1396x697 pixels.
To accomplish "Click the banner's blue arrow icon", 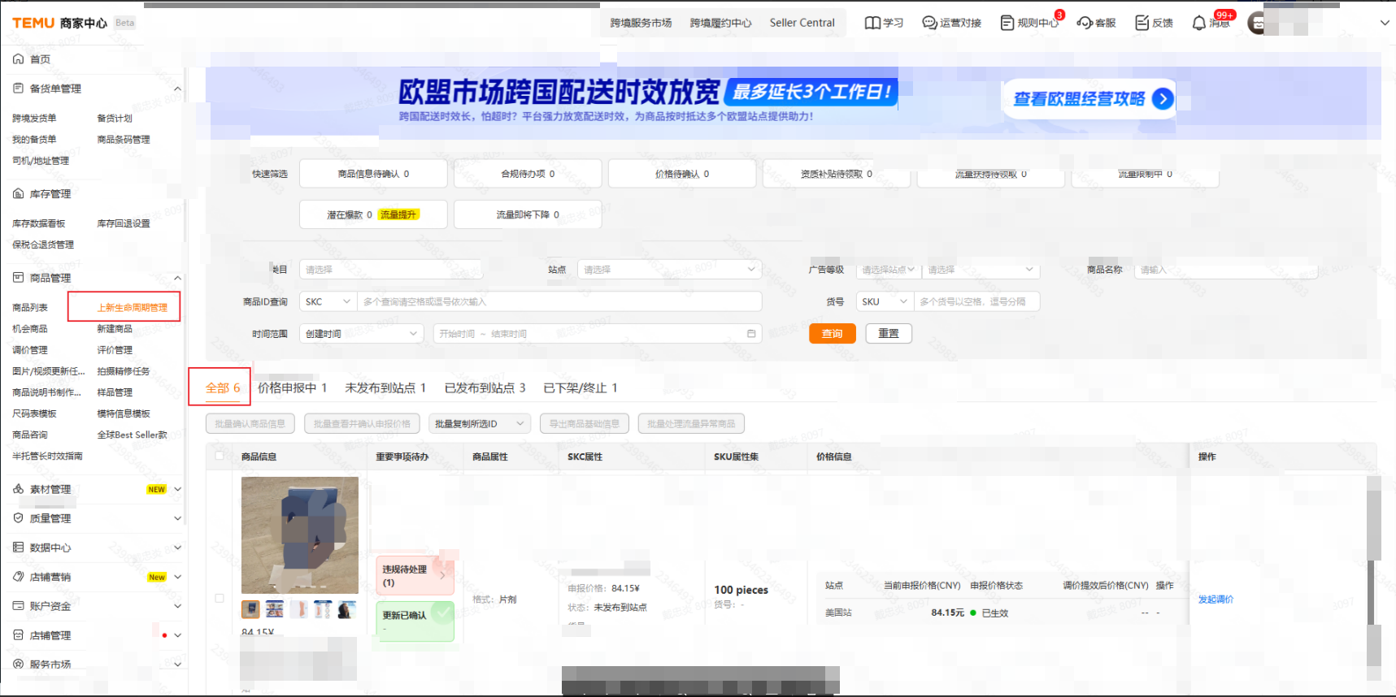I will (x=1163, y=99).
